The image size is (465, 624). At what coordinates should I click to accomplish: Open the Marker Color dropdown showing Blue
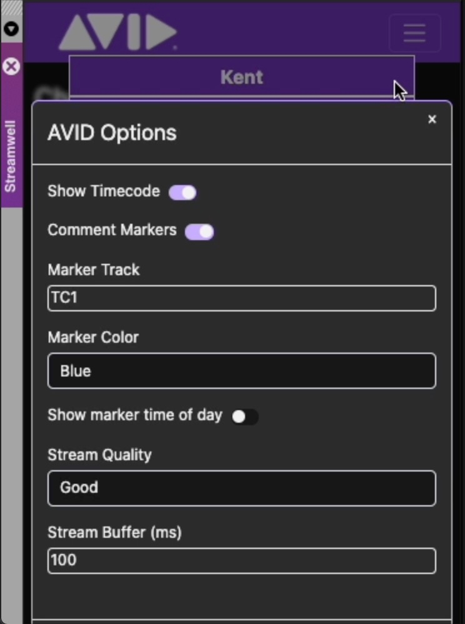click(x=241, y=371)
